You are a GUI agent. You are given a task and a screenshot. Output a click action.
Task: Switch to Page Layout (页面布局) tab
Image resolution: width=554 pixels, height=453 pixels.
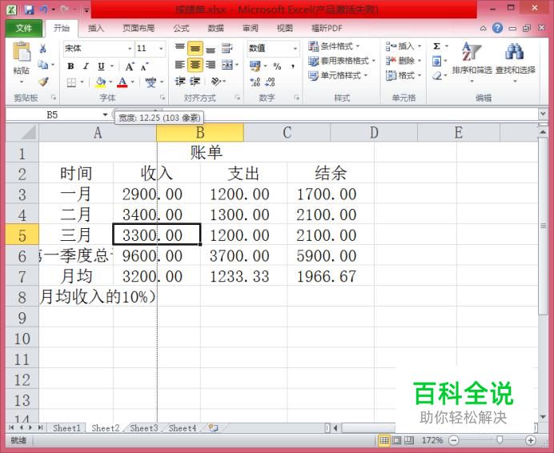(138, 28)
